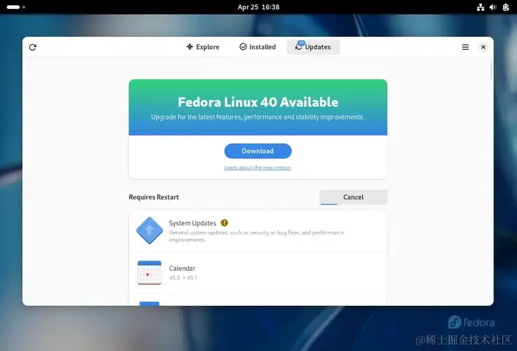Switch to the Installed tab
Image resolution: width=517 pixels, height=351 pixels.
click(257, 47)
